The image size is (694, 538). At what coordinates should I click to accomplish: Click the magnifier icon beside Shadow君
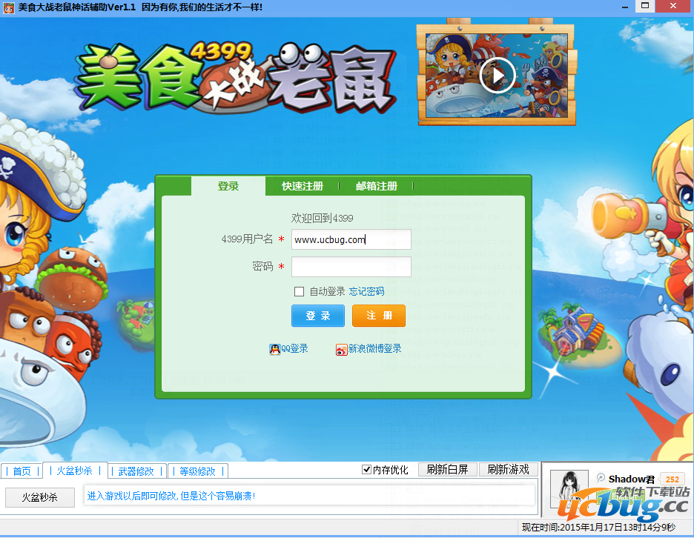pos(600,478)
